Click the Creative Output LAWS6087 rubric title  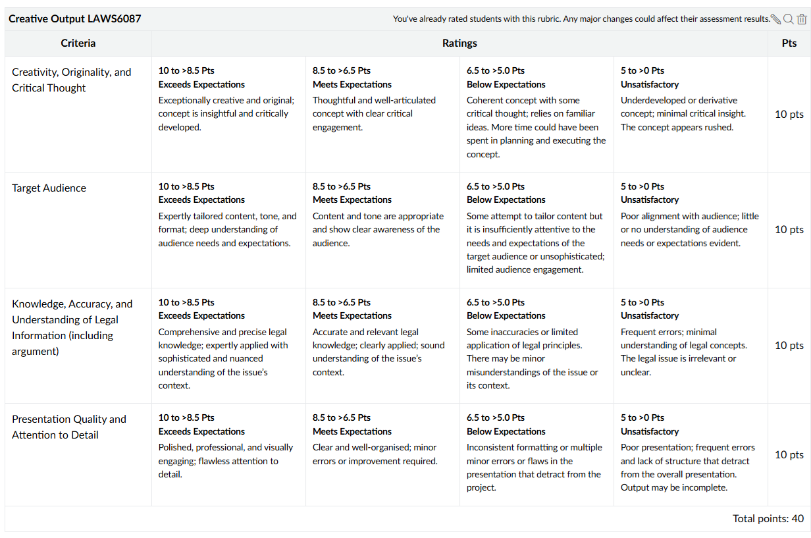pyautogui.click(x=75, y=19)
